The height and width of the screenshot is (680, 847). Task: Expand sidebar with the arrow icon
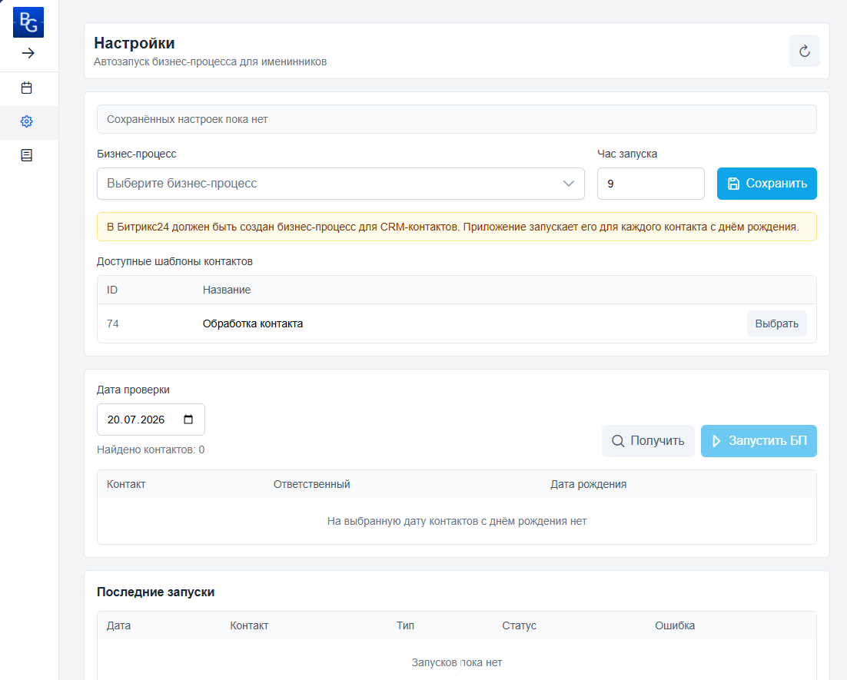28,53
